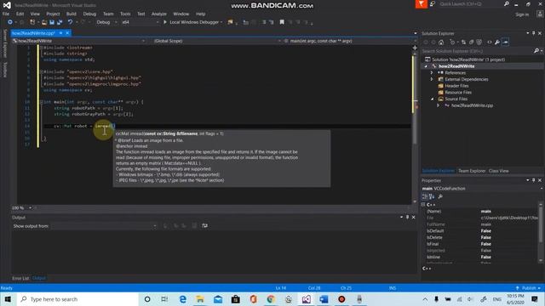545x306 pixels.
Task: Click Solution Explorer Properties wrench icon
Action: coord(497,42)
